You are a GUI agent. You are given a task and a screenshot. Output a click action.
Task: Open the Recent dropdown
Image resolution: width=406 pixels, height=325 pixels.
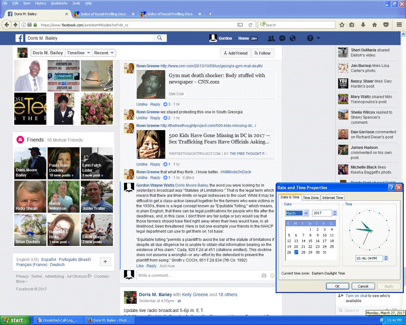point(104,53)
